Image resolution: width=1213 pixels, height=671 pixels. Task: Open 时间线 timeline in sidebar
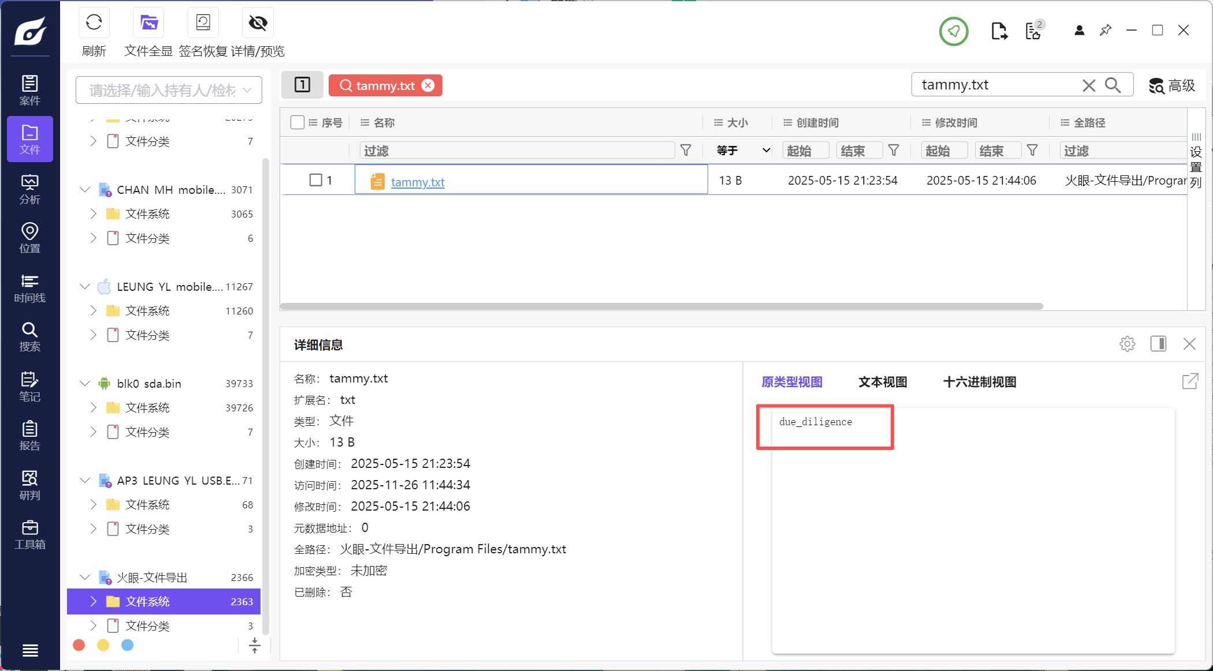(x=29, y=288)
